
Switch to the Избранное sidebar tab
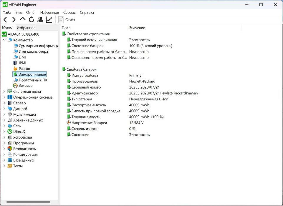[x=26, y=28]
